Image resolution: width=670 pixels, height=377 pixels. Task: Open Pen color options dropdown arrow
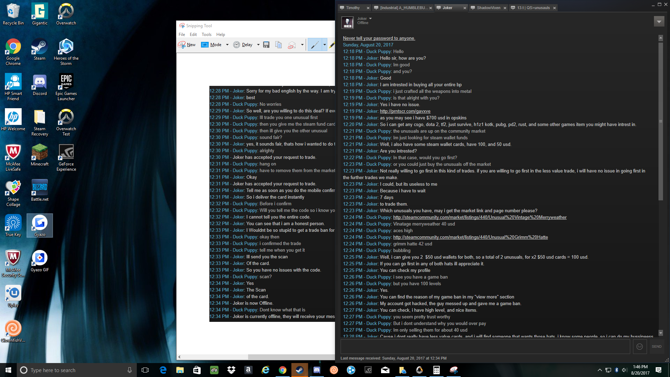coord(325,45)
